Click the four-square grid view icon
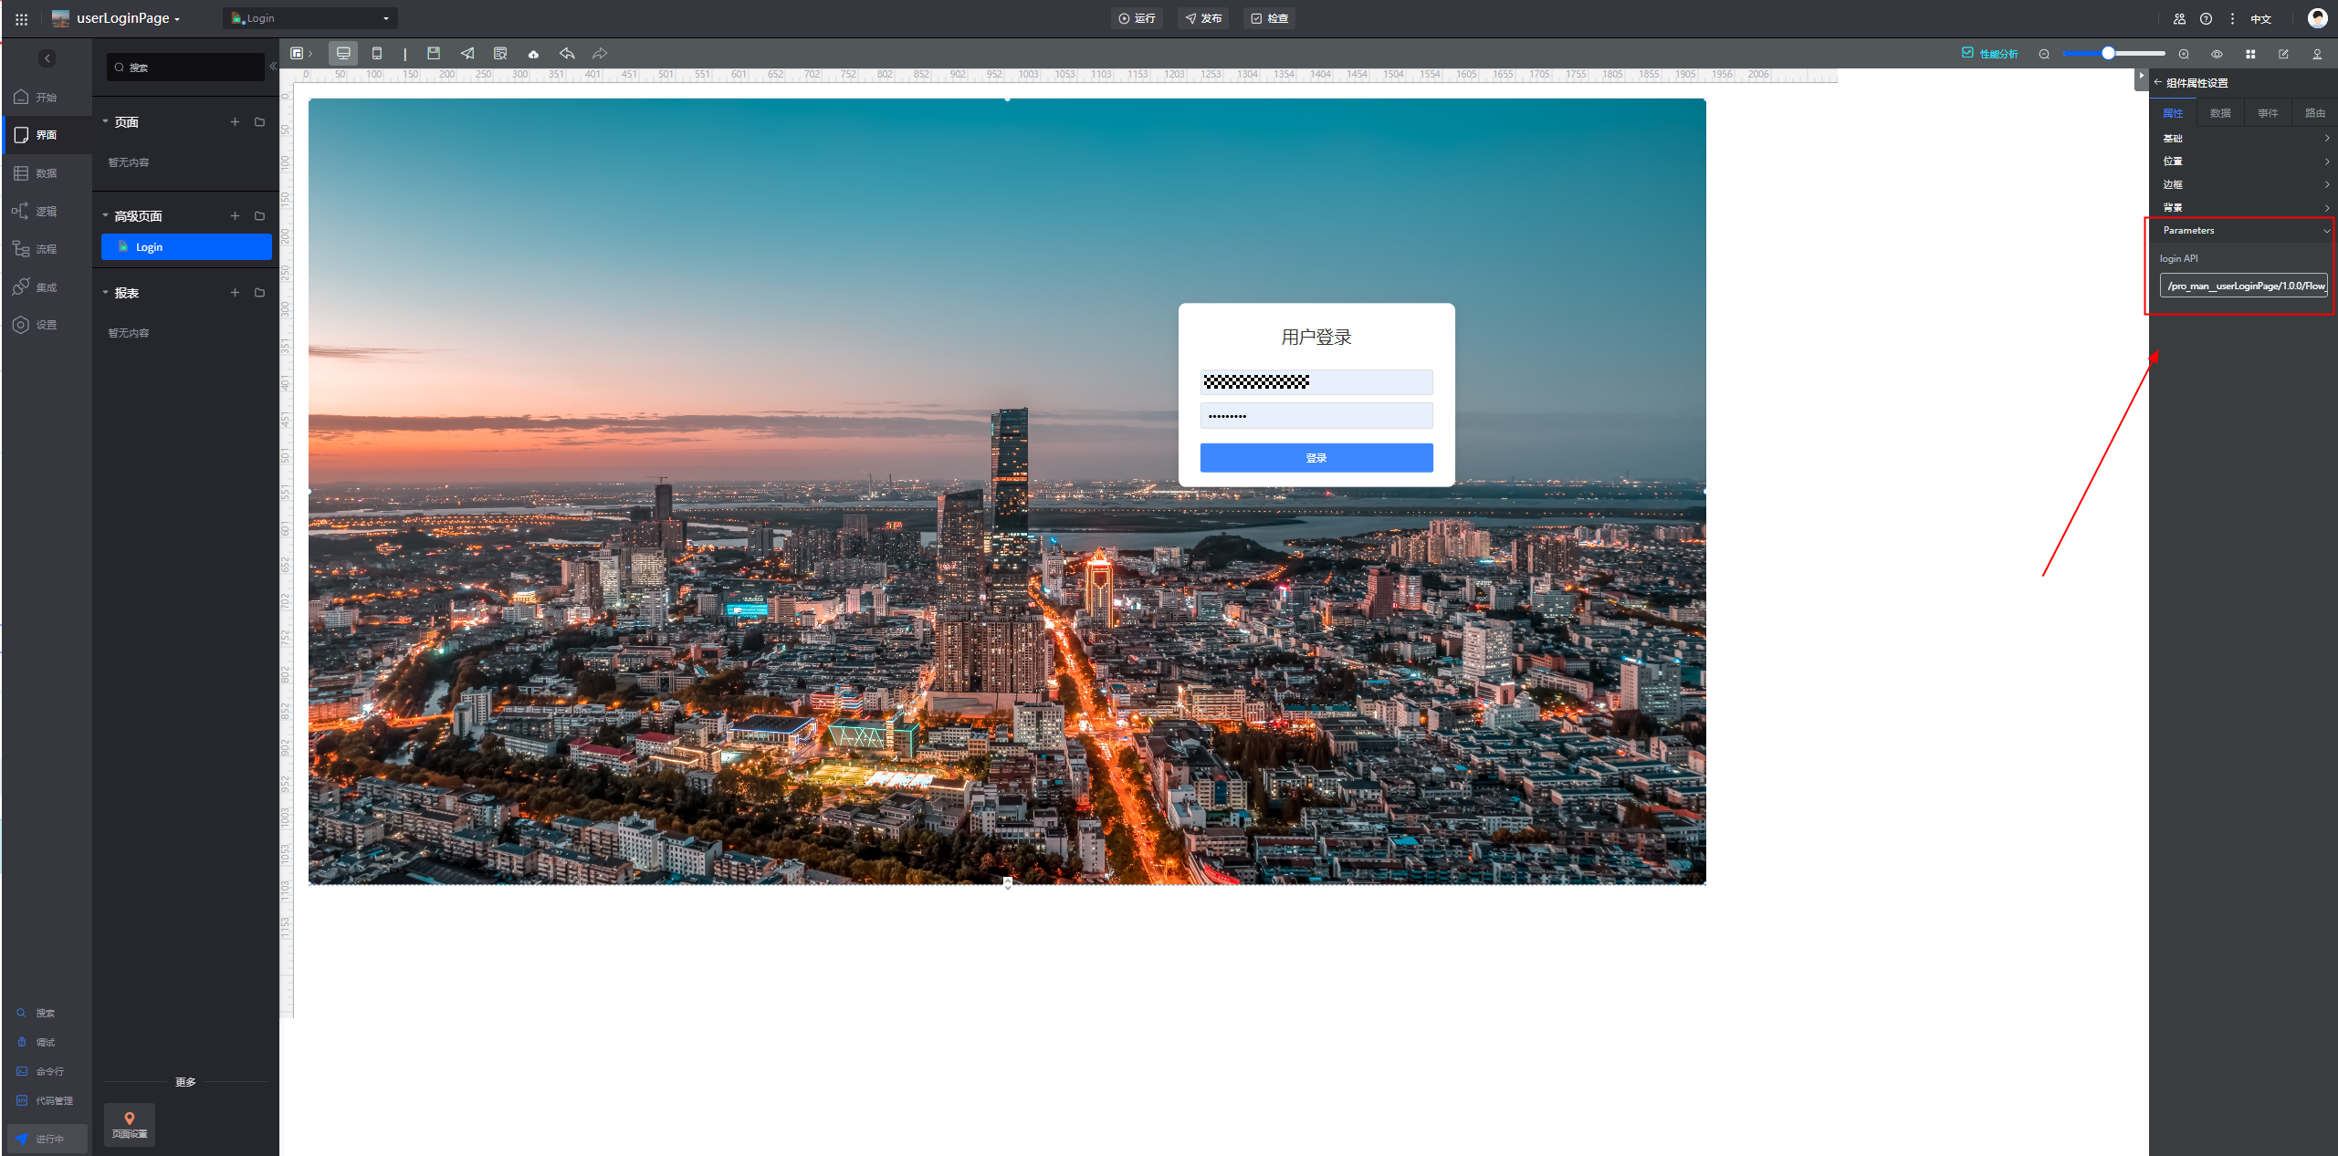2338x1156 pixels. [2250, 54]
